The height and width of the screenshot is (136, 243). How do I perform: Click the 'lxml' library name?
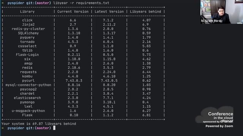28,107
